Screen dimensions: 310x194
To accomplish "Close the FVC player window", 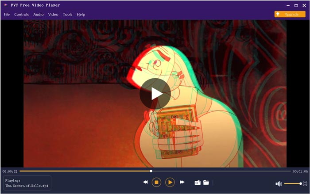I will click(304, 6).
